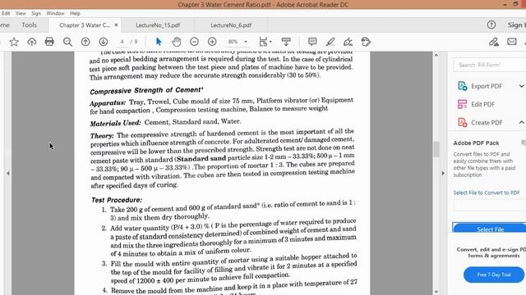Zoom in with the plus circle
This screenshot has width=526, height=295.
coord(212,42)
